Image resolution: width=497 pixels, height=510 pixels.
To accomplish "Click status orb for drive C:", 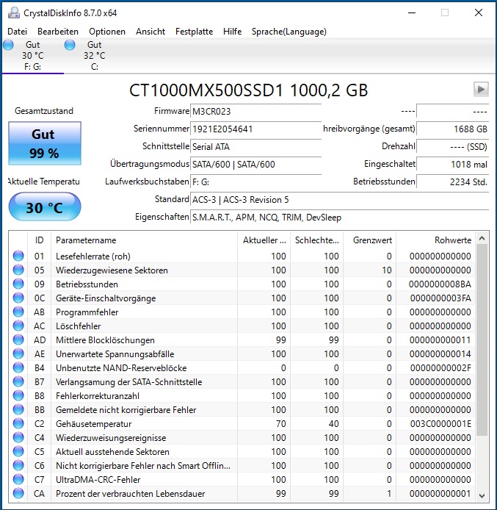I will [x=70, y=45].
